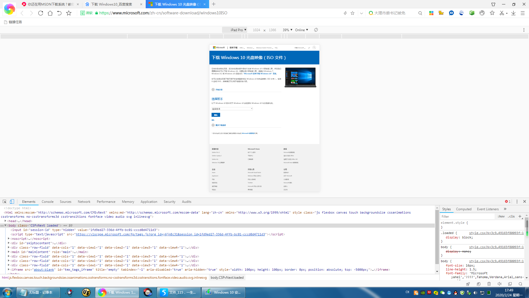Mute the page via status bar speaker icon
Screen dimensions: 529x298
point(500,284)
